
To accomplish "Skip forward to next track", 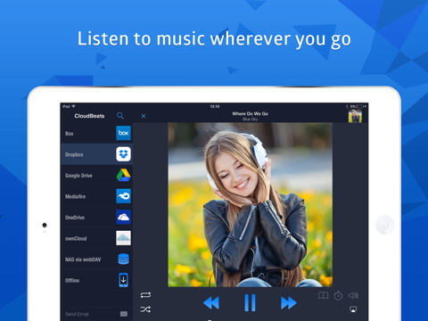I will (289, 303).
